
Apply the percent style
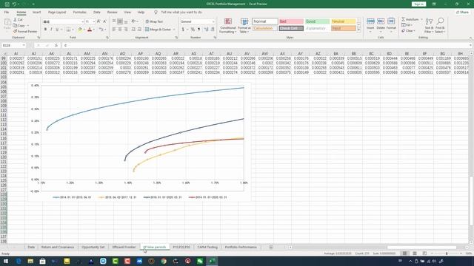pos(193,30)
